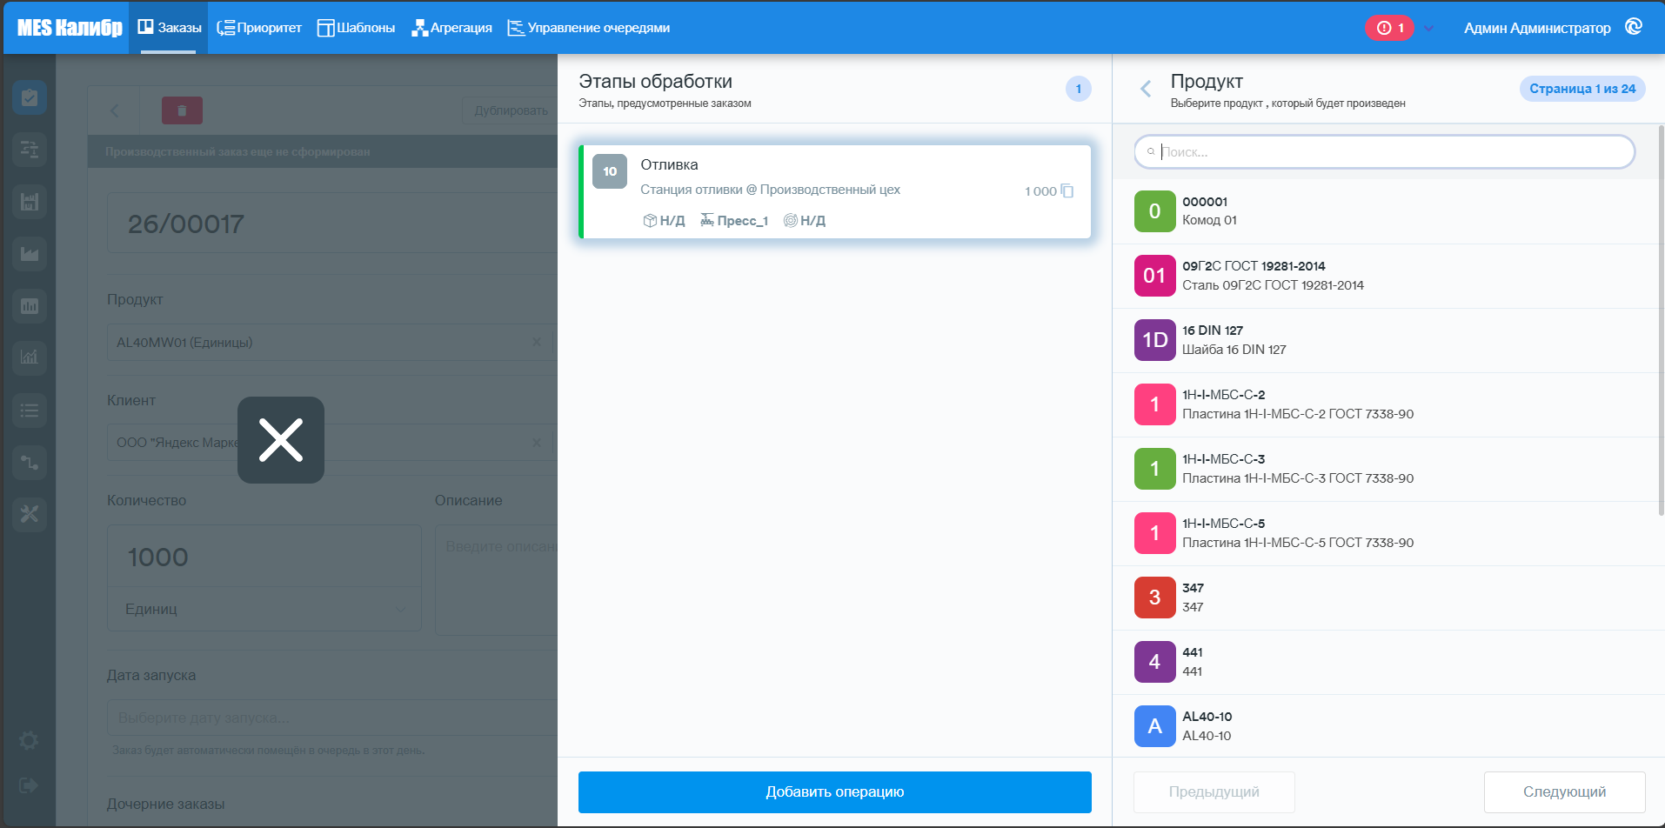
Task: Click the package Н/Д icon
Action: tap(649, 221)
